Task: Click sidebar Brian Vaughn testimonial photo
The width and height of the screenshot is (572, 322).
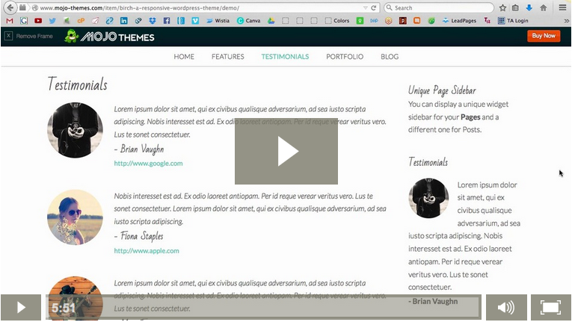Action: point(428,198)
